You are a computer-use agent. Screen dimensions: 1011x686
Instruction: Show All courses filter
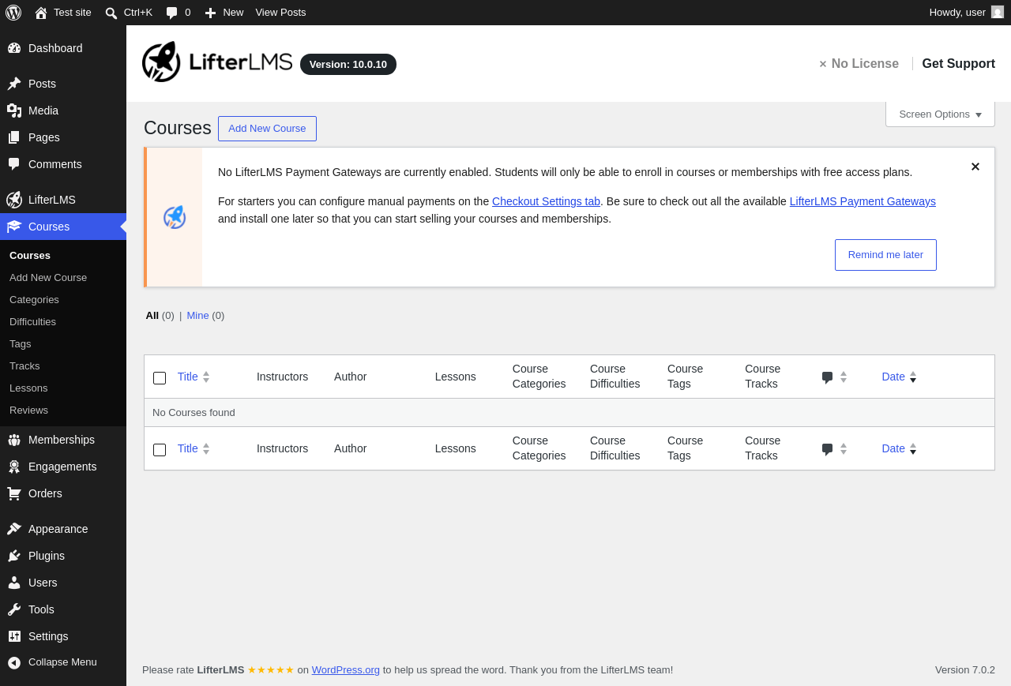click(152, 316)
